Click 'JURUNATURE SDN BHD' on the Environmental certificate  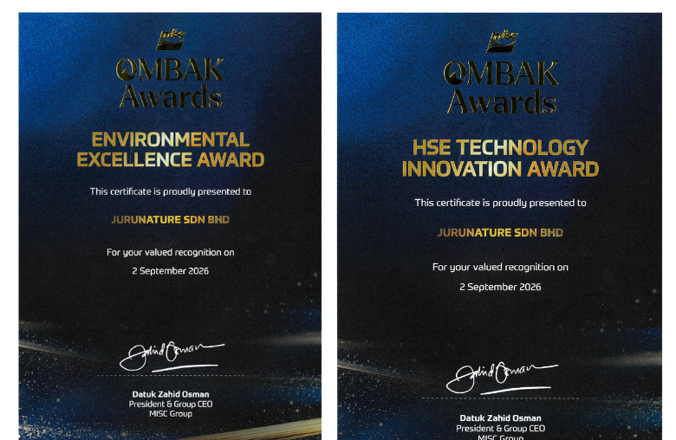click(170, 220)
